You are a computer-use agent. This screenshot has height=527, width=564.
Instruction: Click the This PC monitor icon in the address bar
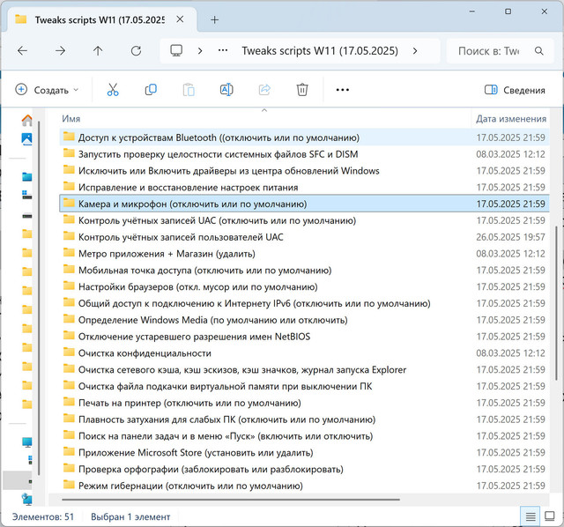tap(176, 51)
